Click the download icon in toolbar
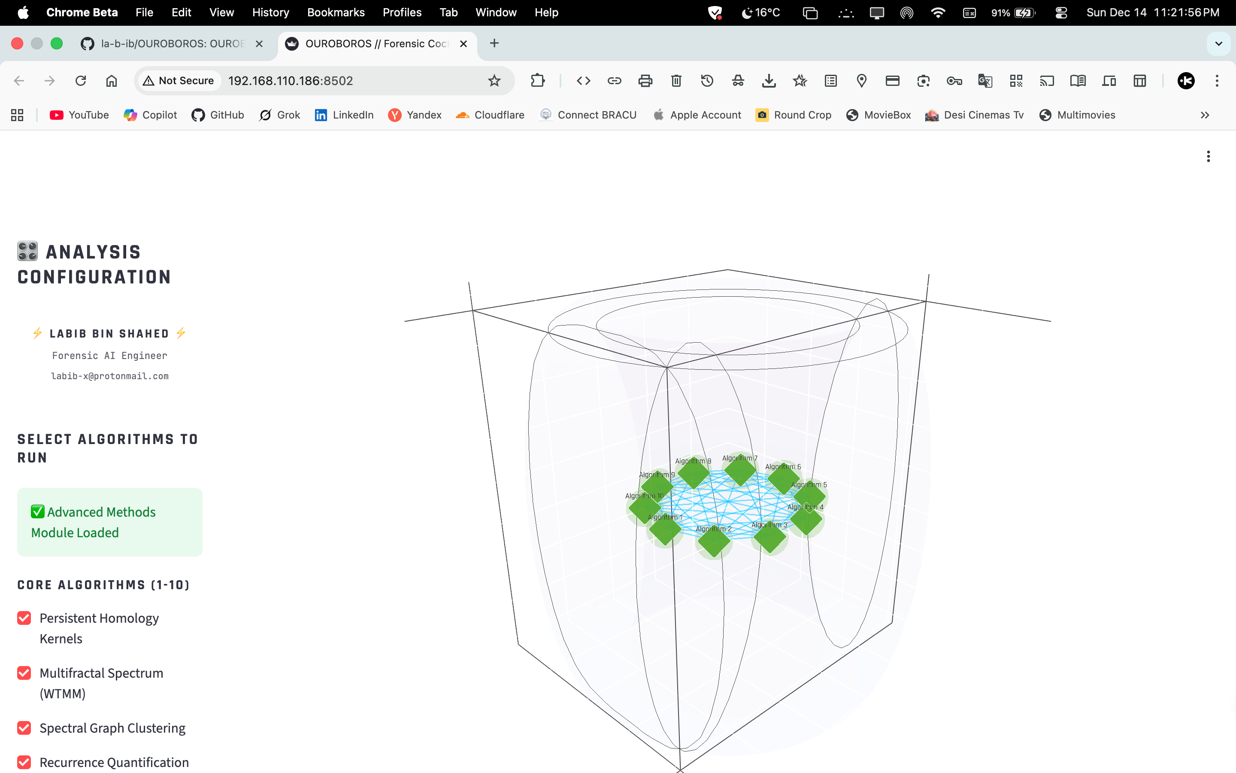This screenshot has width=1236, height=773. (x=769, y=81)
